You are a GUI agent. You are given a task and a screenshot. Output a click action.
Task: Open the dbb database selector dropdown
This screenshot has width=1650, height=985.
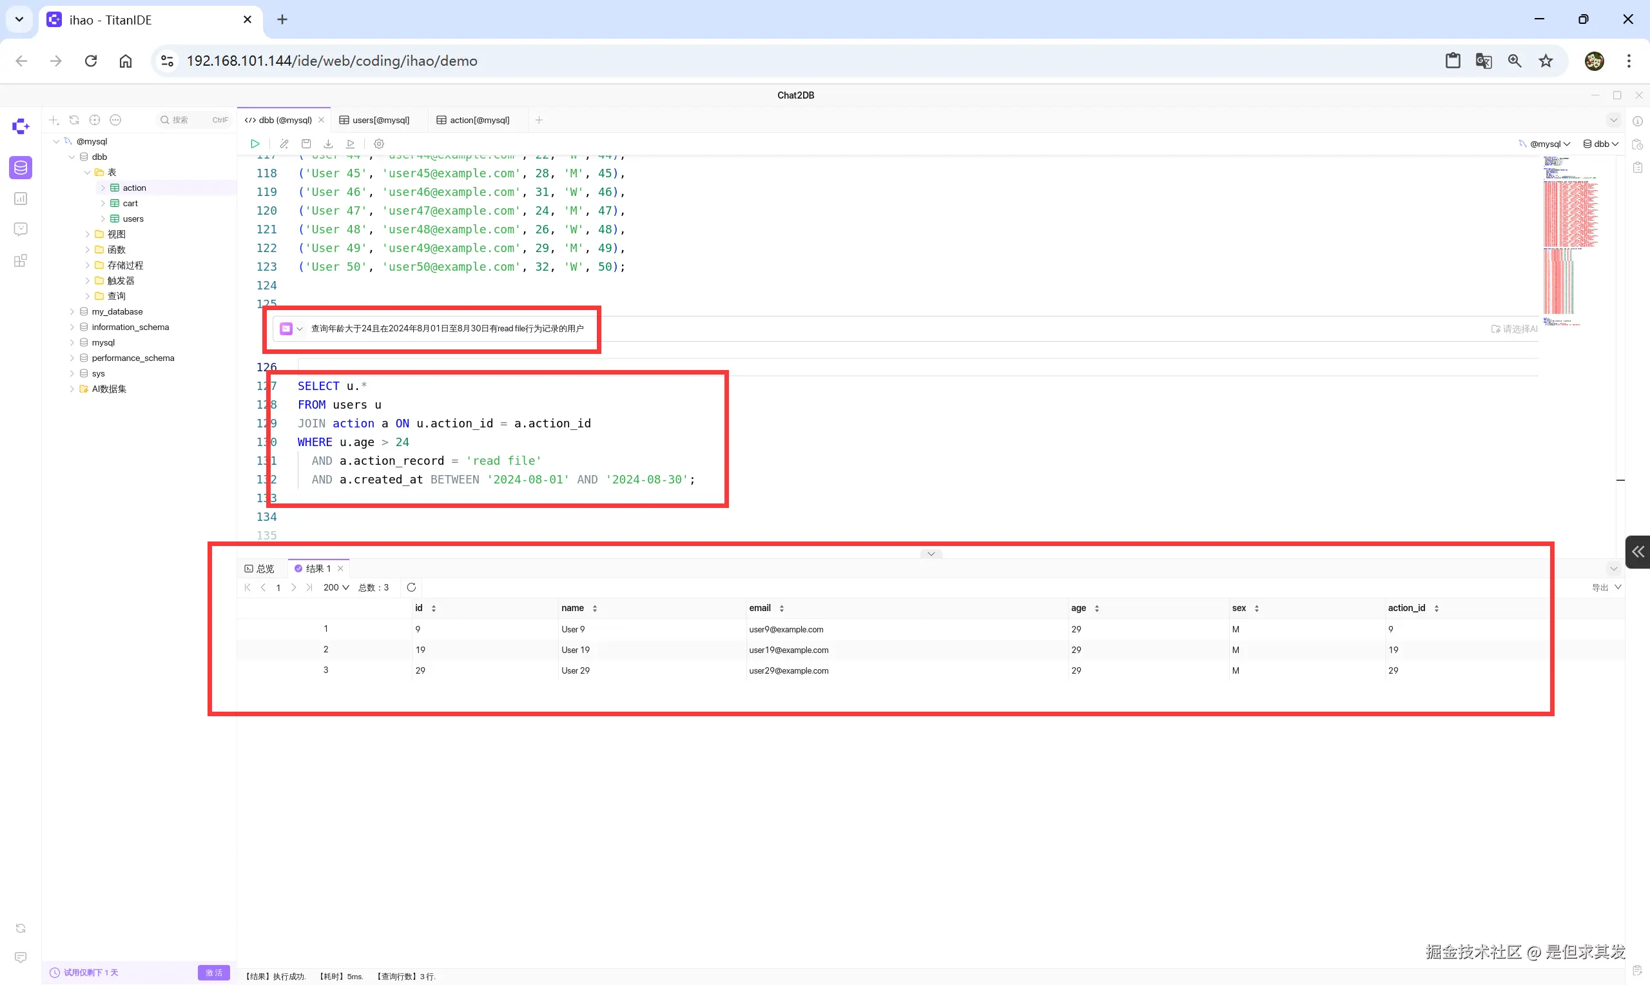[x=1601, y=144]
